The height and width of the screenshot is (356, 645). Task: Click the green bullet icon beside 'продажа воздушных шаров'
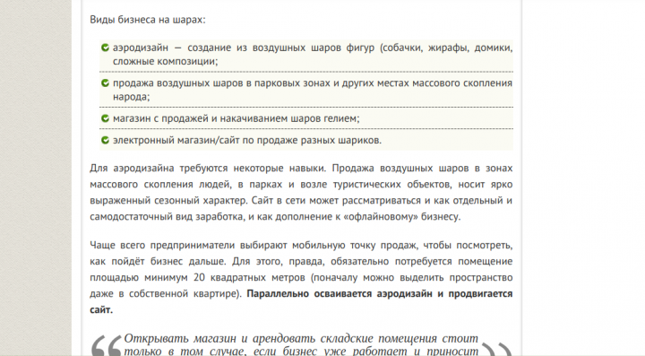[105, 83]
